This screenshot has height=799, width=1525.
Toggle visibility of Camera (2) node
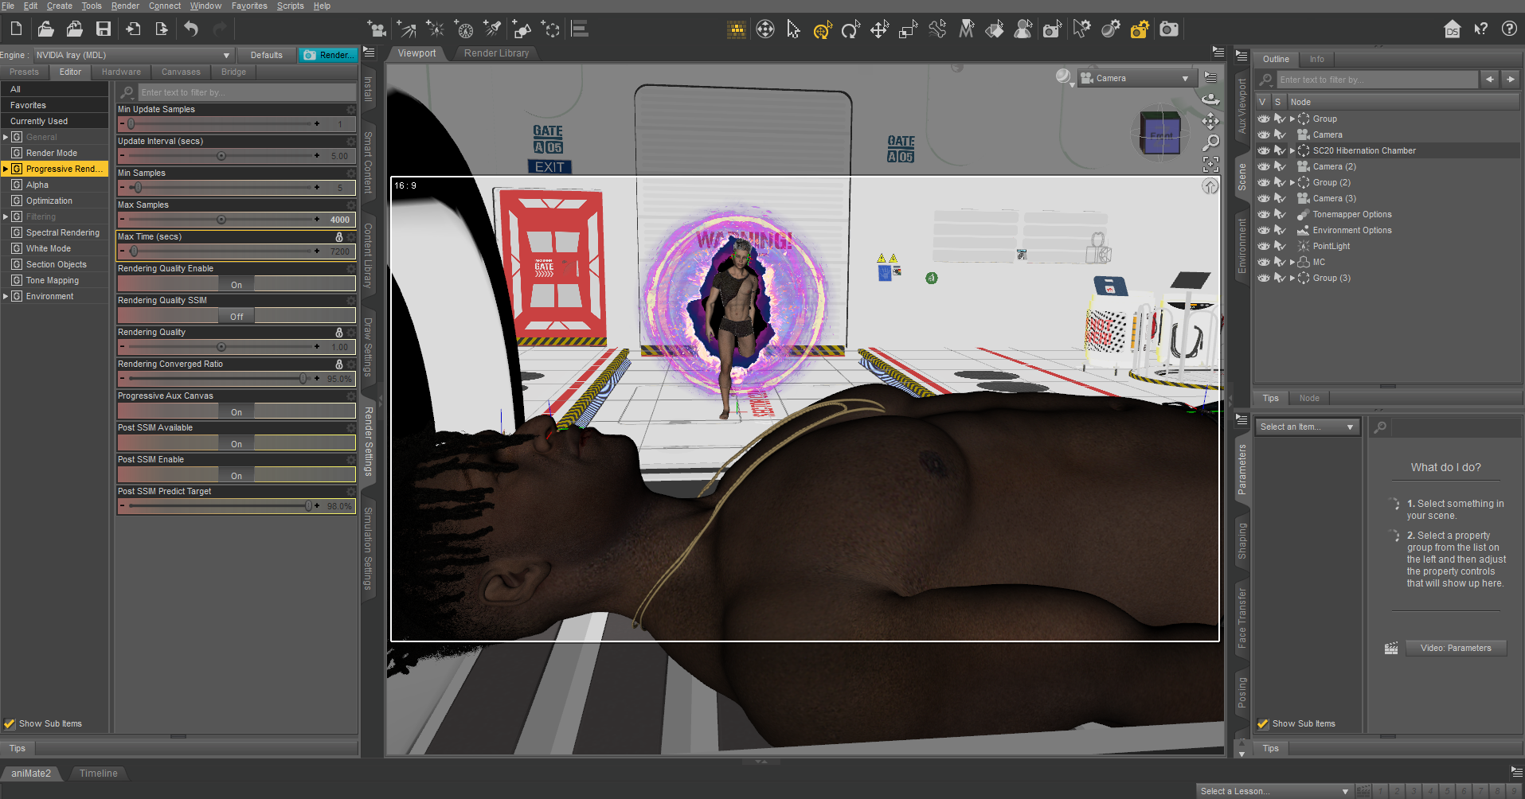[x=1264, y=166]
